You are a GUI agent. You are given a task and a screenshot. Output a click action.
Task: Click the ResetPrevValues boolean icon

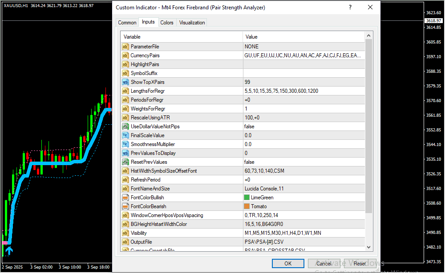125,162
